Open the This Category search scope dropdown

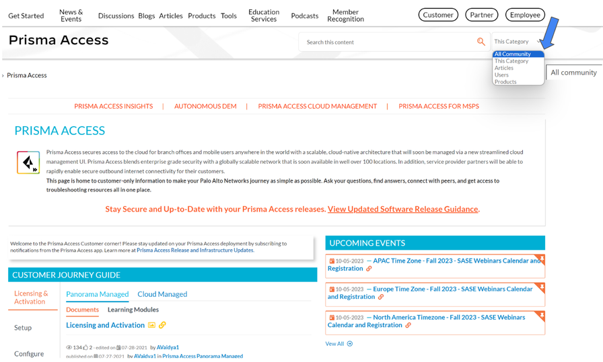tap(518, 42)
